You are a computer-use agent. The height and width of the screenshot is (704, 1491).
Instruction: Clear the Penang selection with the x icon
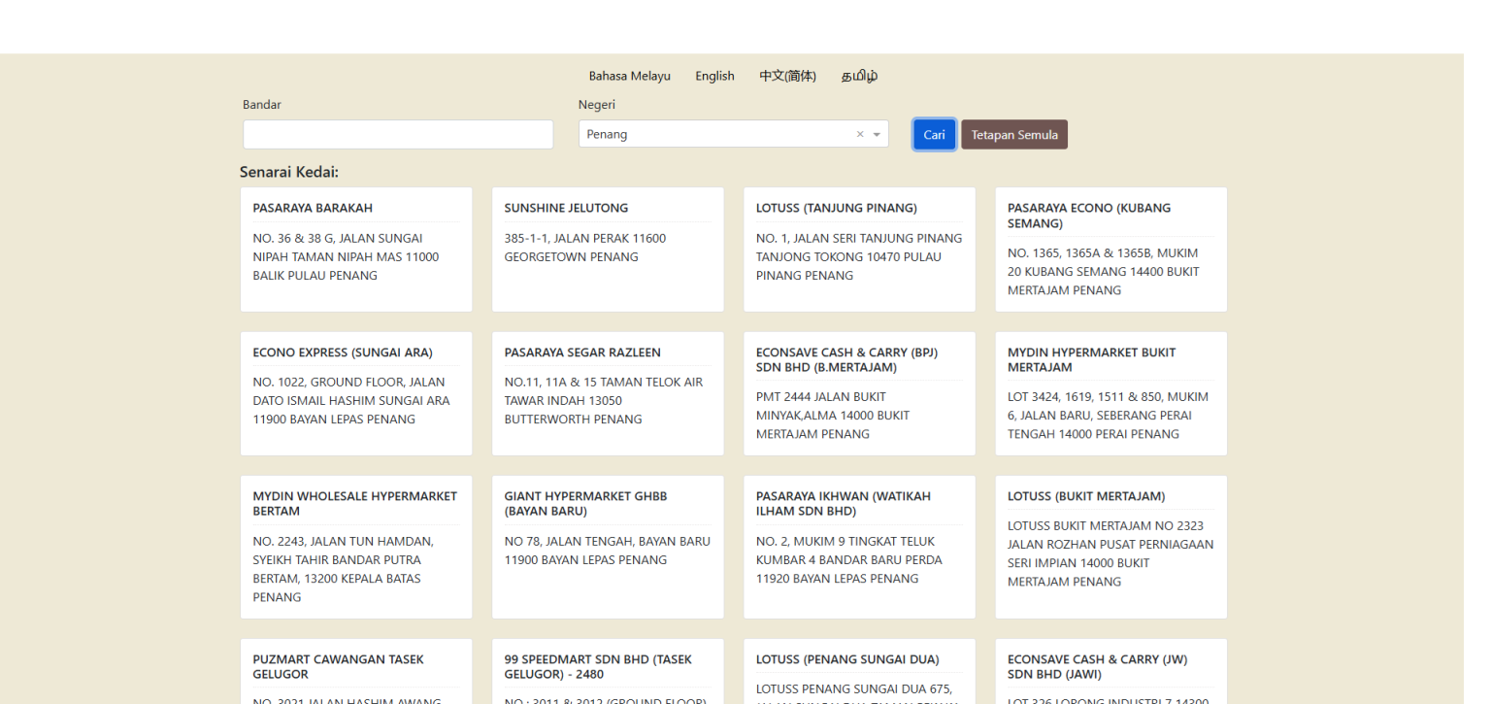859,135
